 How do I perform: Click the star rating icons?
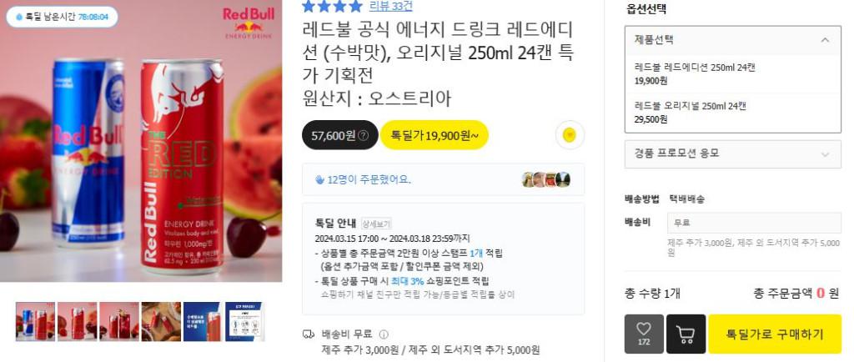click(332, 6)
